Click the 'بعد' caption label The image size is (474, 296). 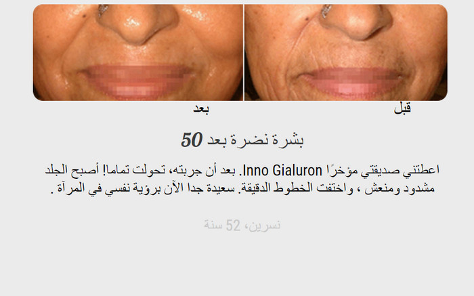pyautogui.click(x=201, y=109)
